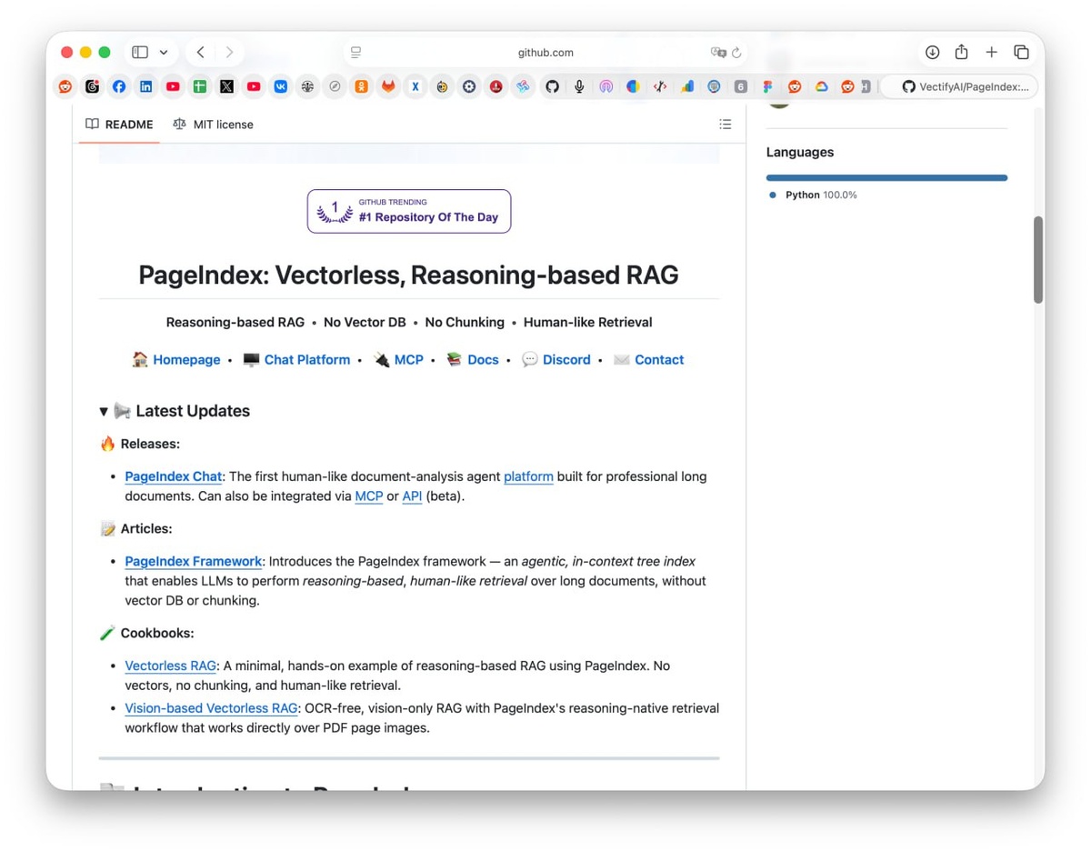
Task: Click the reader view icon in address bar
Action: point(355,53)
